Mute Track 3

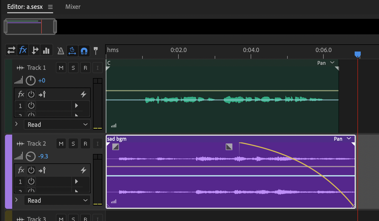(x=61, y=218)
